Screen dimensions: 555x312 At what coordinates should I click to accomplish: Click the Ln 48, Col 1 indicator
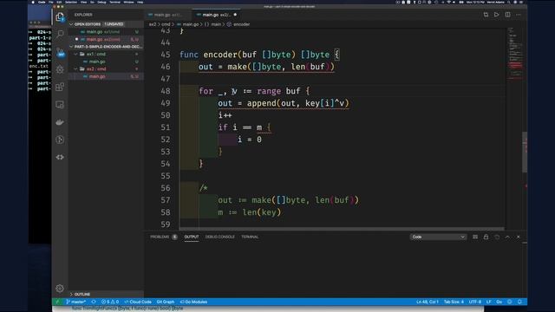tap(428, 302)
